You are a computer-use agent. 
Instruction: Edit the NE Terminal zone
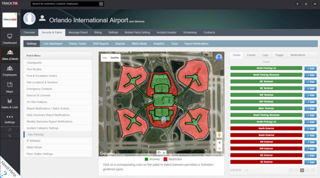tap(310, 82)
